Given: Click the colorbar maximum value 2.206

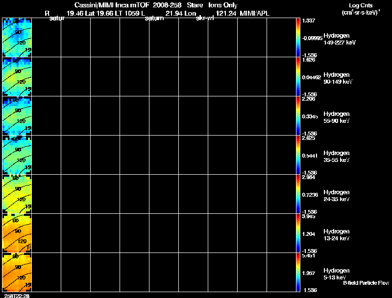Looking at the screenshot, I should click(x=309, y=99).
